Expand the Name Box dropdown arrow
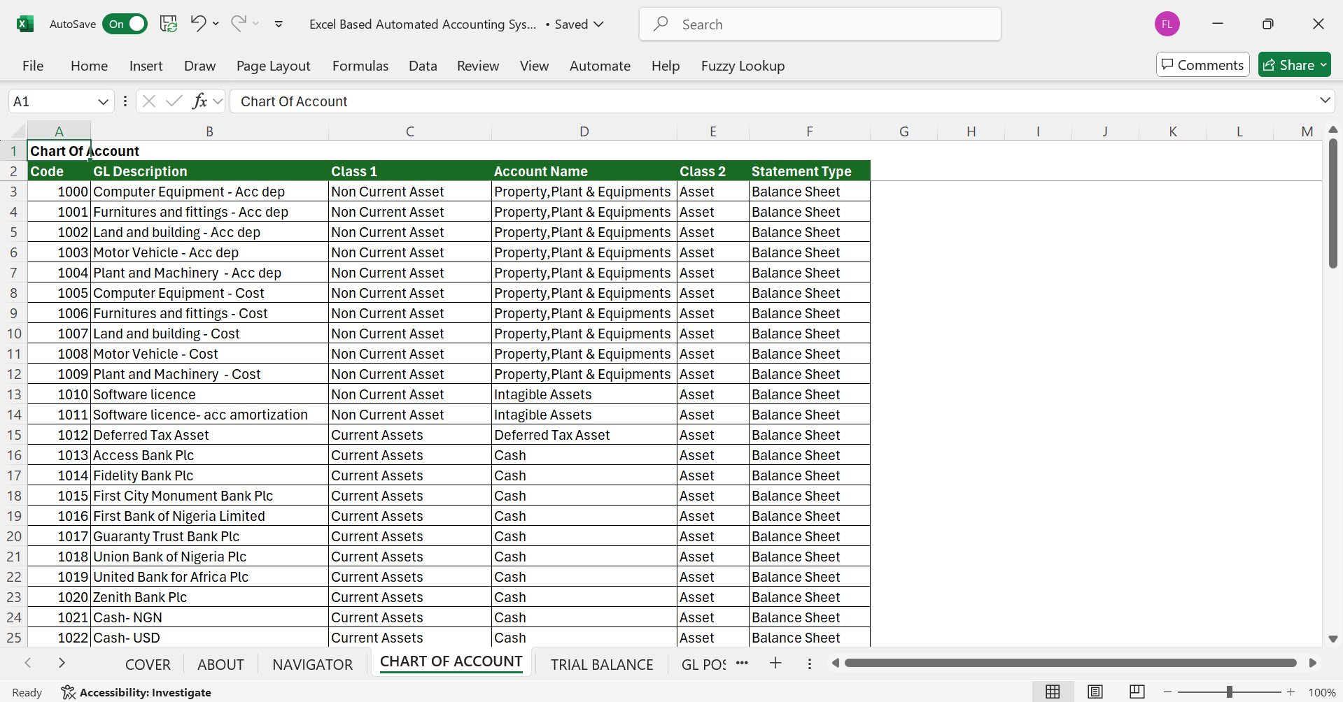1343x702 pixels. (104, 101)
